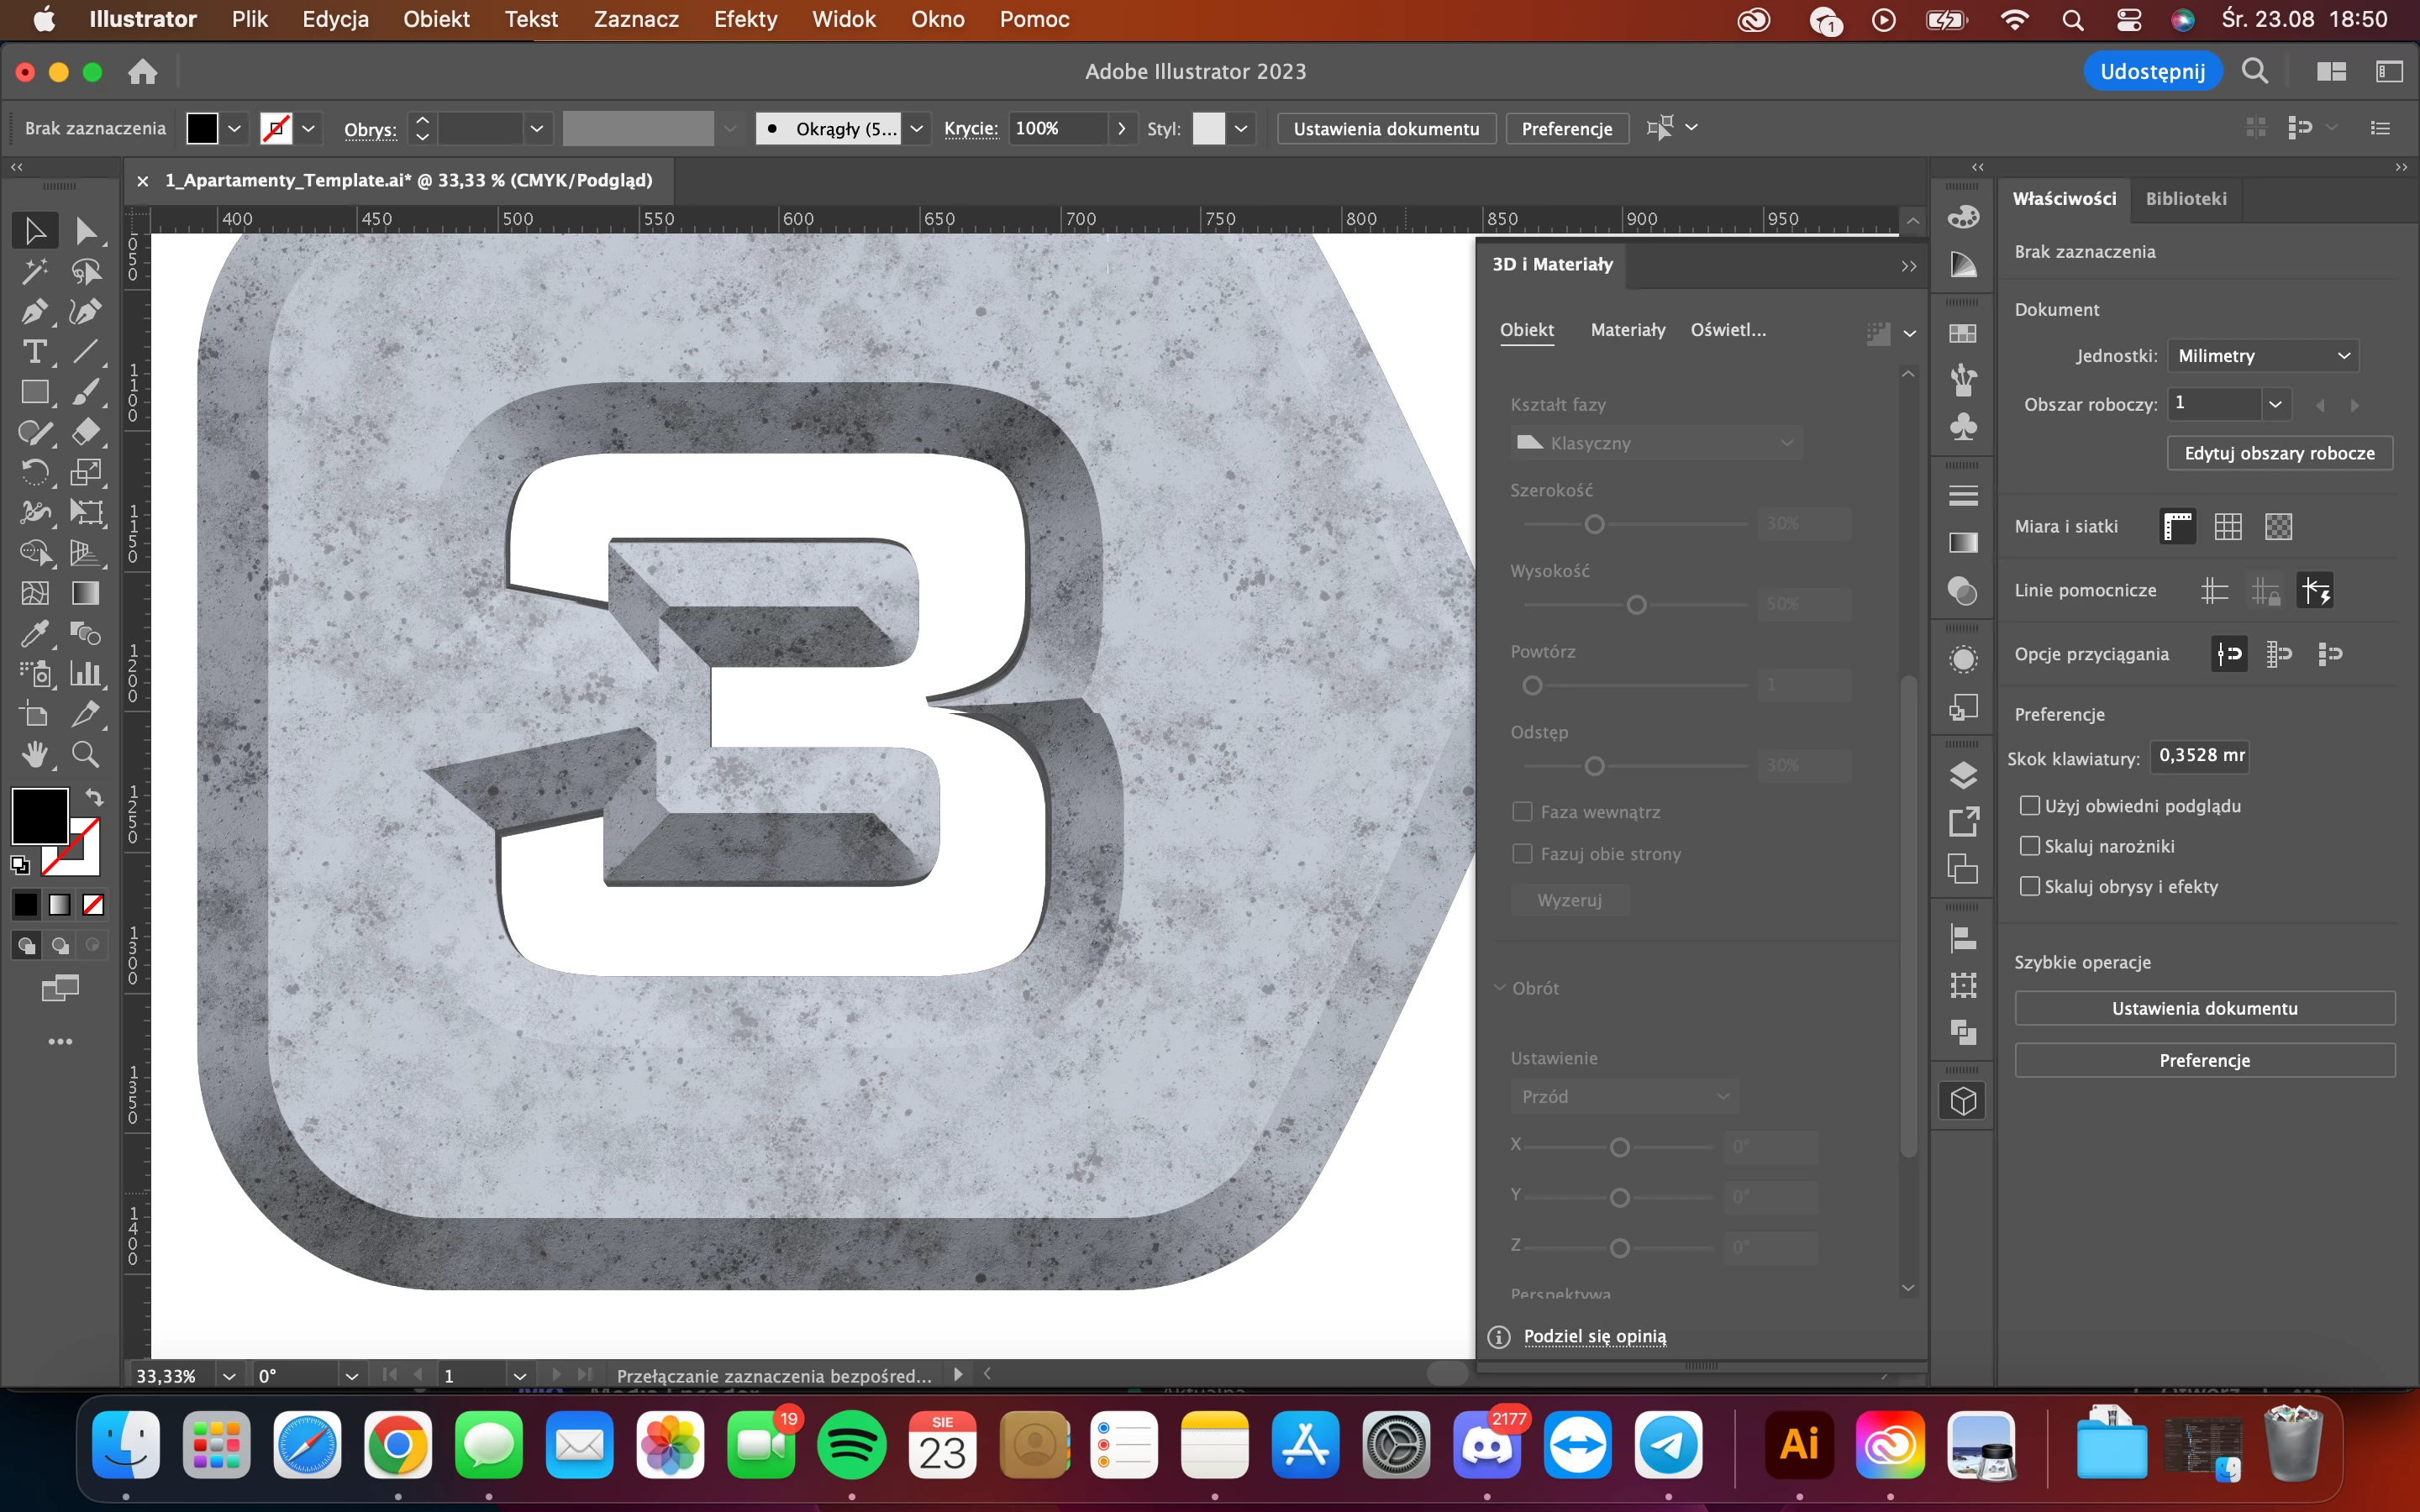Enable Skaluj narożniki checkbox
Viewport: 2420px width, 1512px height.
click(x=2029, y=846)
